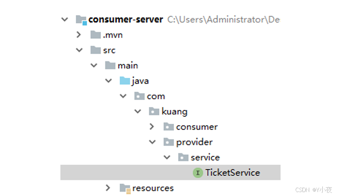Expand the .mvn folder
The image size is (337, 196).
pos(79,35)
